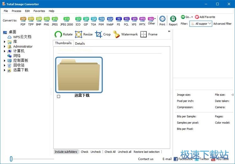
Task: Switch to the Thumbnails tab
Action: tap(63, 43)
